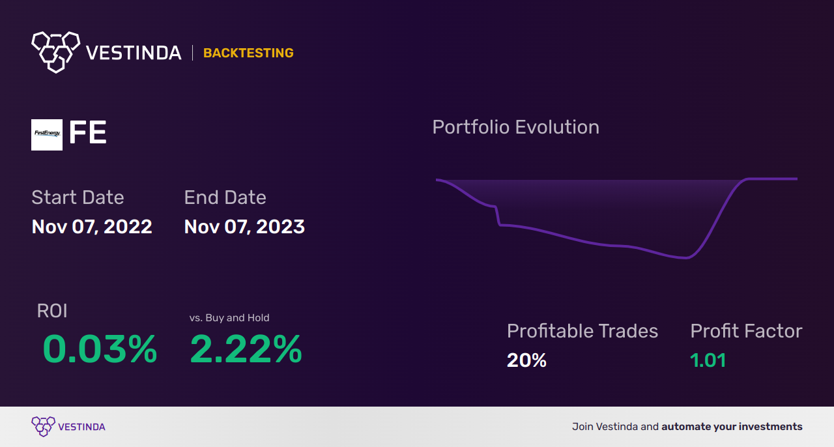Viewport: 834px width, 447px height.
Task: Click the Portfolio Evolution heading
Action: coord(516,127)
